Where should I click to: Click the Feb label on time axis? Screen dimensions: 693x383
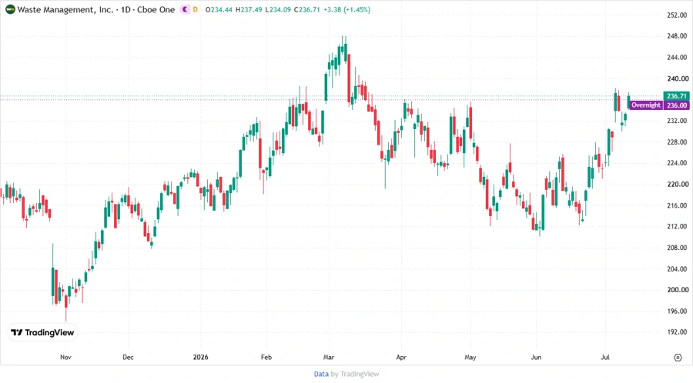click(266, 357)
